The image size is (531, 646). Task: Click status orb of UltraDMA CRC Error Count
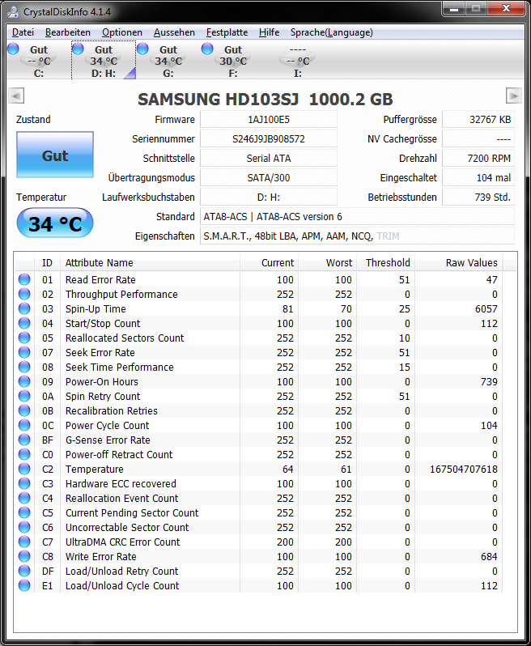coord(24,542)
